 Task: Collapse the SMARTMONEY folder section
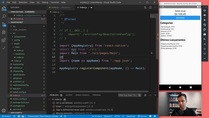(x=27, y=22)
